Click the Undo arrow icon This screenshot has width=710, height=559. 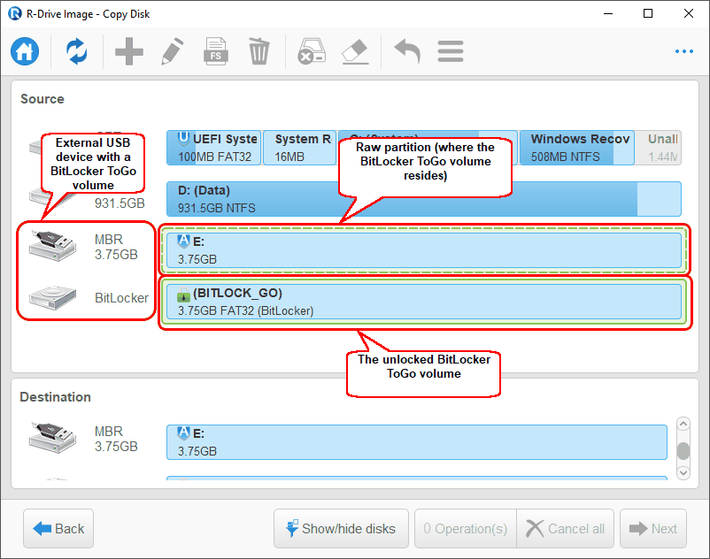coord(407,51)
